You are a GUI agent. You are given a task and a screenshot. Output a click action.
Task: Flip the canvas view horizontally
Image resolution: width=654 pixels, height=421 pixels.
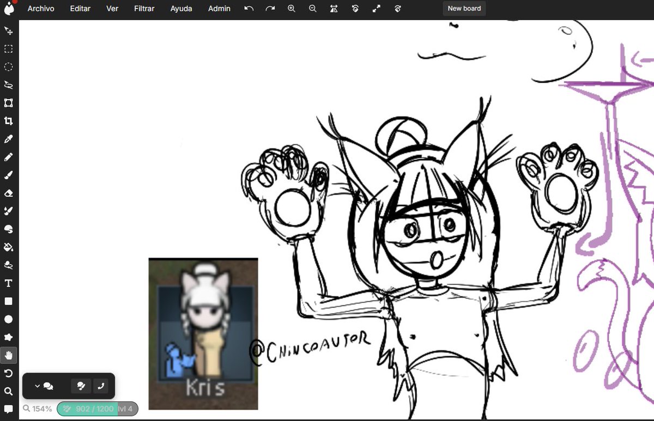[x=334, y=9]
